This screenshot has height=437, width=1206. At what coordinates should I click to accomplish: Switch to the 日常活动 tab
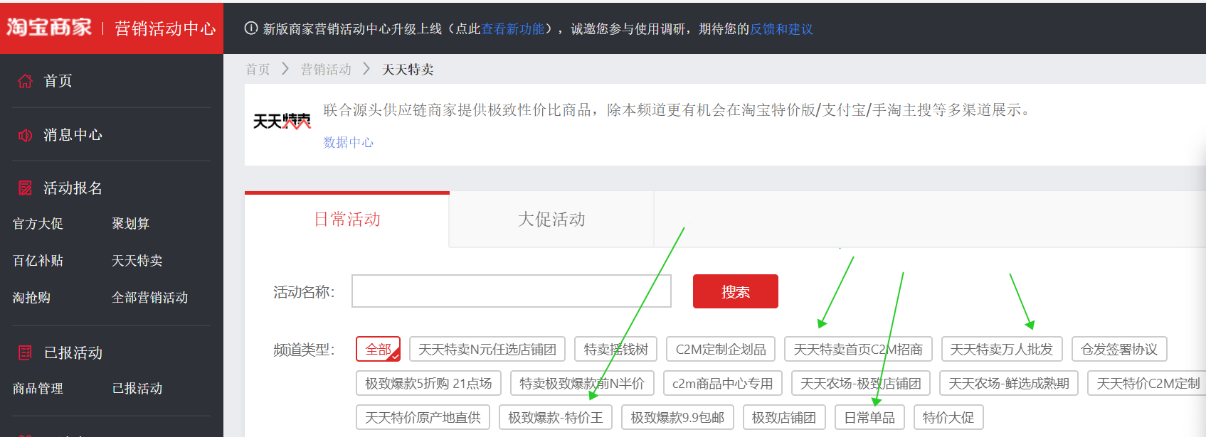tap(347, 220)
